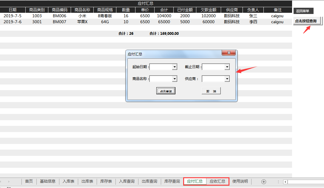Select category cell 3001
Image resolution: width=324 pixels, height=188 pixels.
click(x=37, y=22)
